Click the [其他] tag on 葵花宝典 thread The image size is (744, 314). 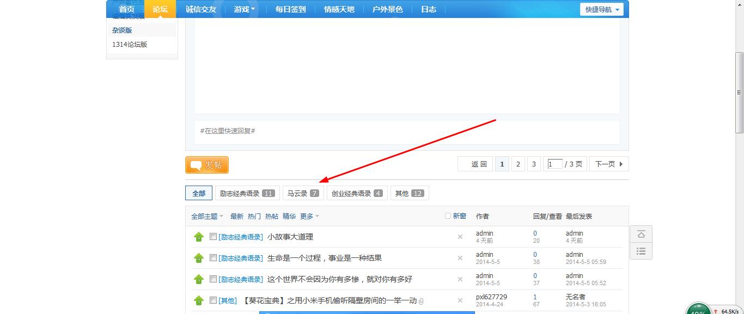tap(228, 300)
